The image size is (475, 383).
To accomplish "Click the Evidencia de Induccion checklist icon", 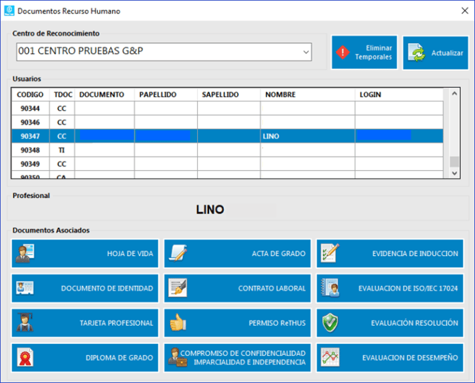I will 330,253.
